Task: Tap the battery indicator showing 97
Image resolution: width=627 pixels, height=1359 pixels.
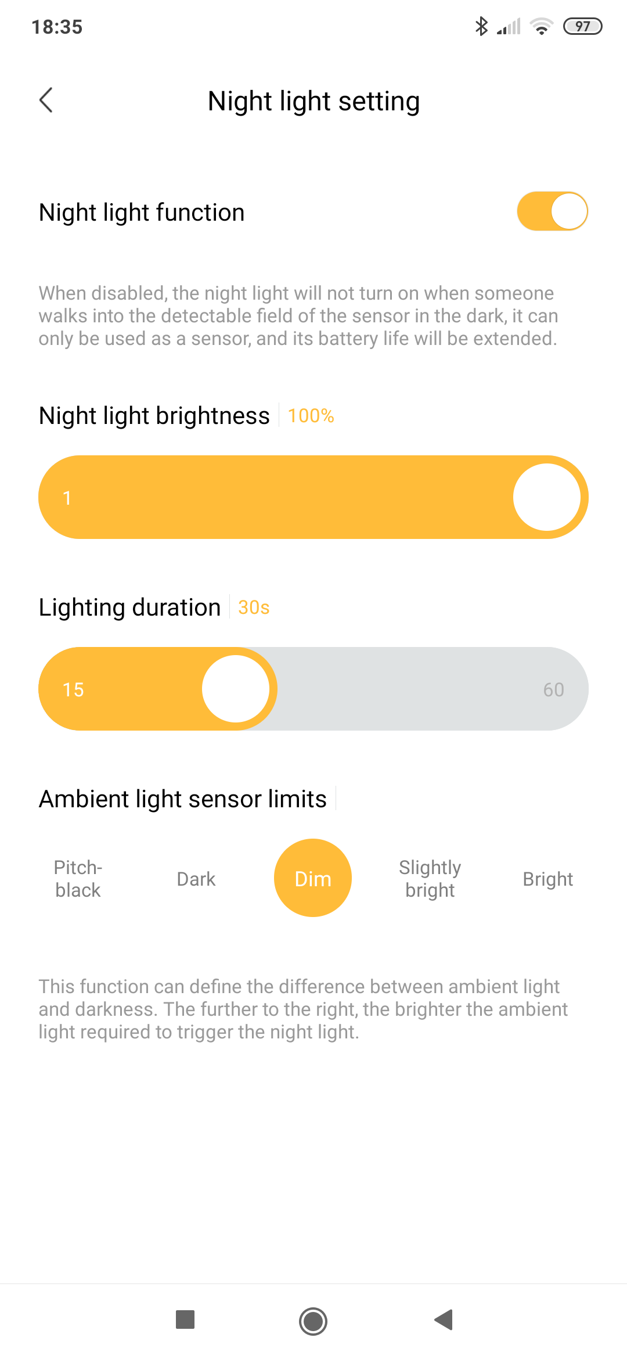Action: [x=582, y=26]
